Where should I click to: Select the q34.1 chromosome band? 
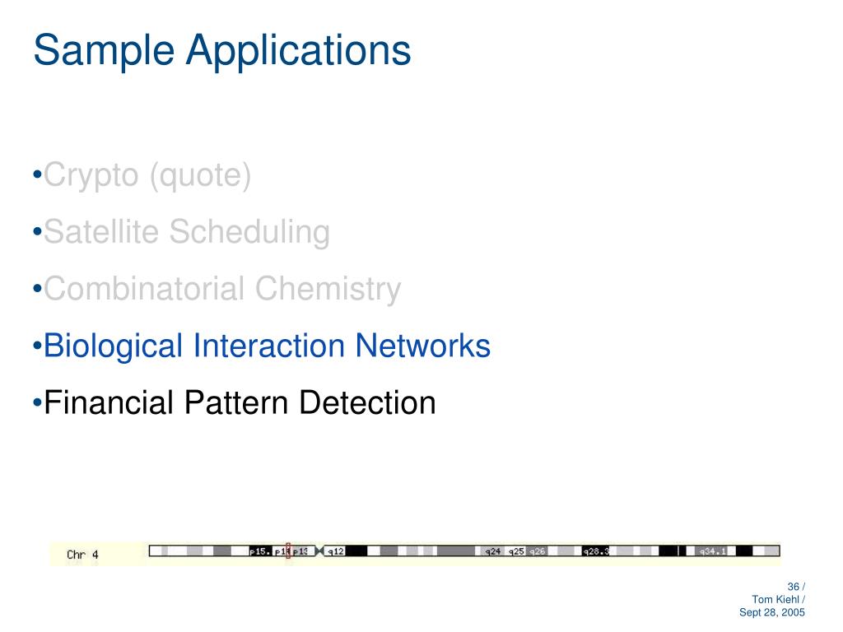(713, 551)
